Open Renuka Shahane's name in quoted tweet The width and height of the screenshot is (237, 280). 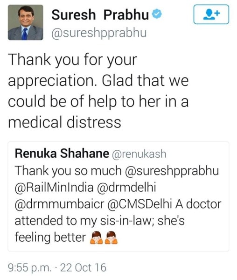[62, 154]
